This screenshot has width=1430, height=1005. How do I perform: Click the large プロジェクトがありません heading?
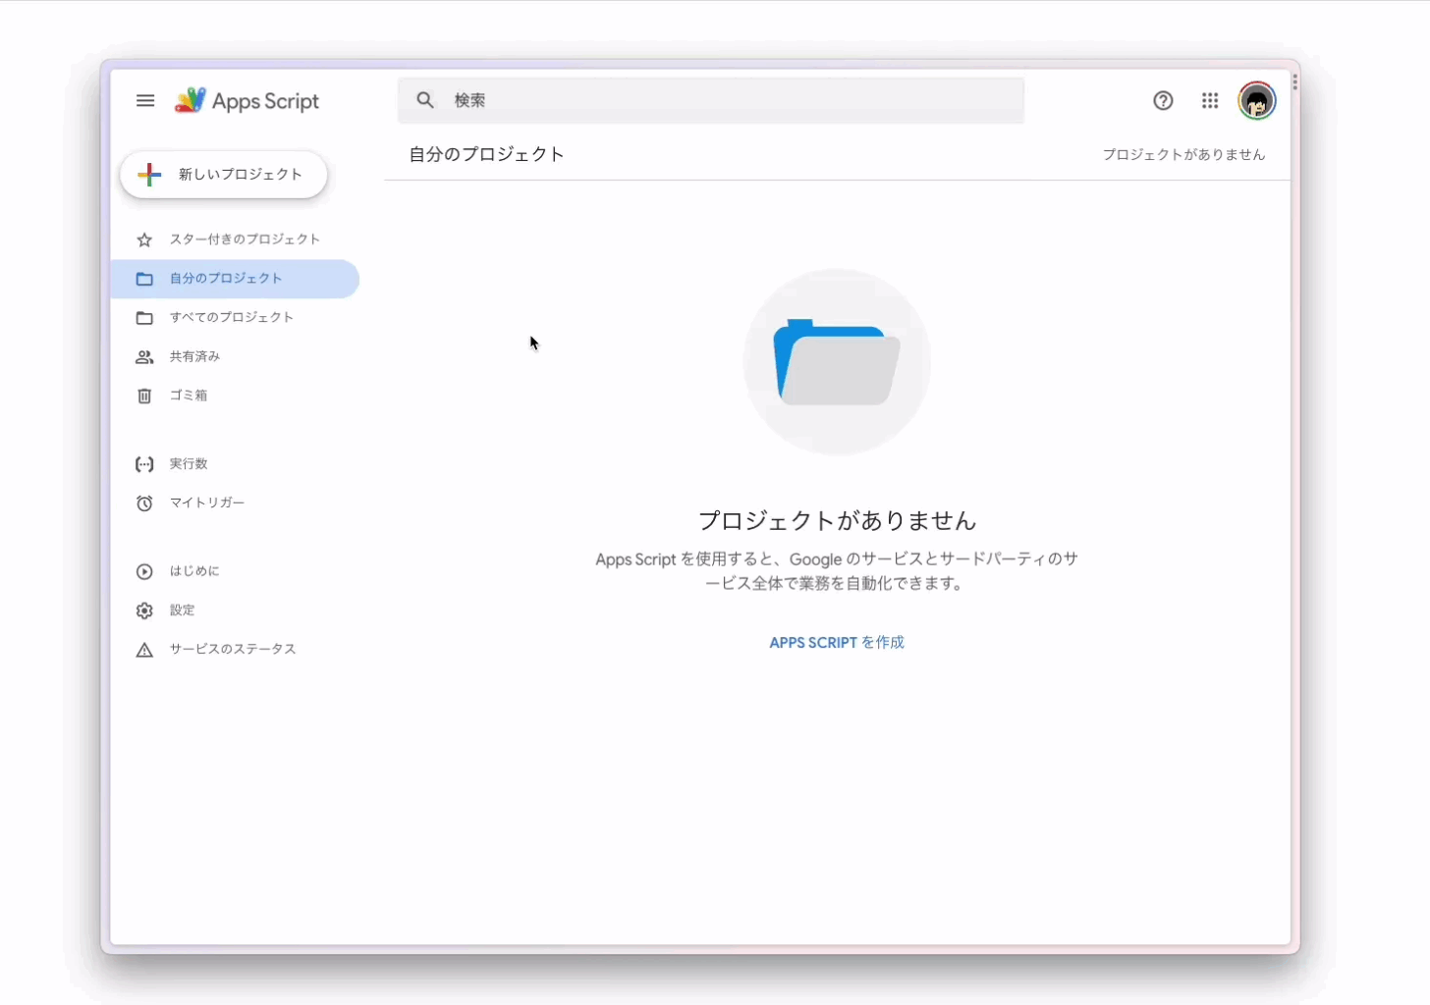click(x=837, y=520)
